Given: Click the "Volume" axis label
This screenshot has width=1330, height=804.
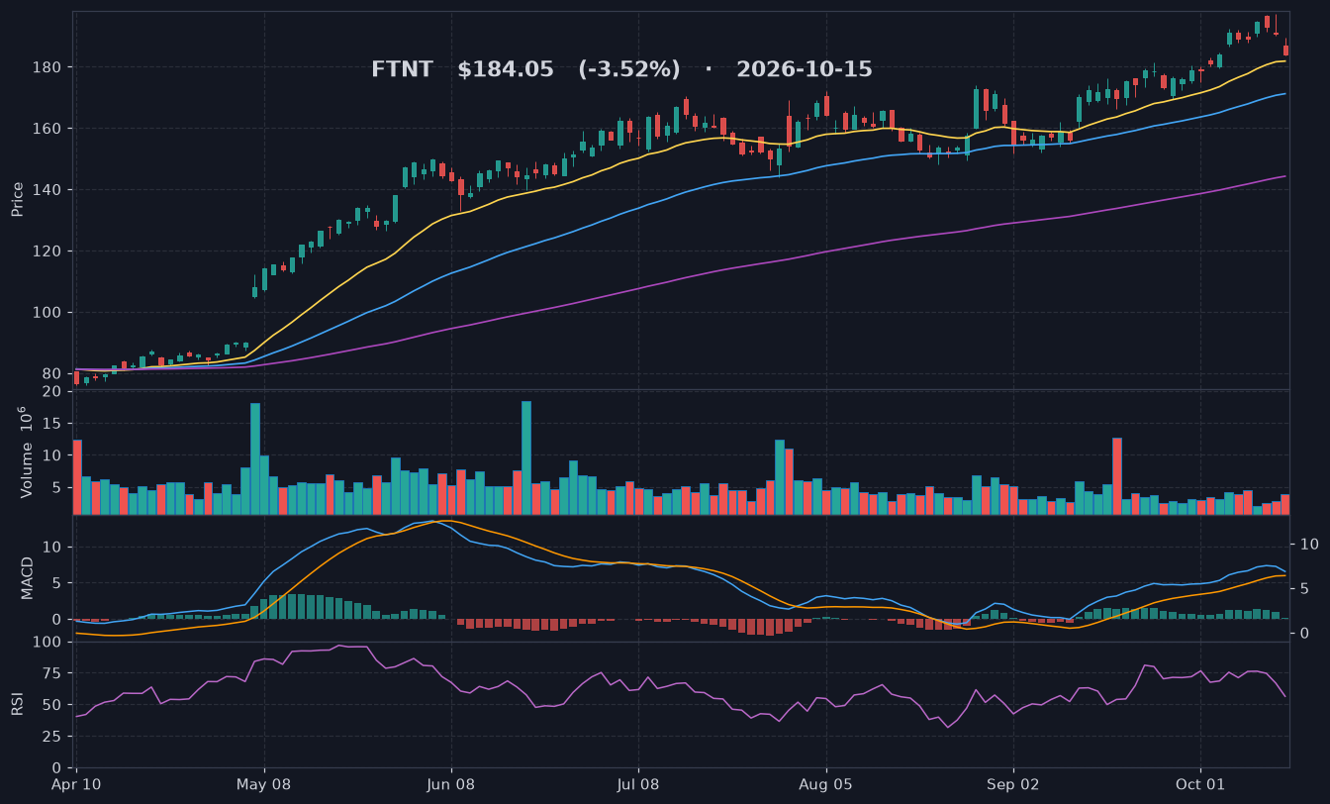Looking at the screenshot, I should [x=26, y=470].
